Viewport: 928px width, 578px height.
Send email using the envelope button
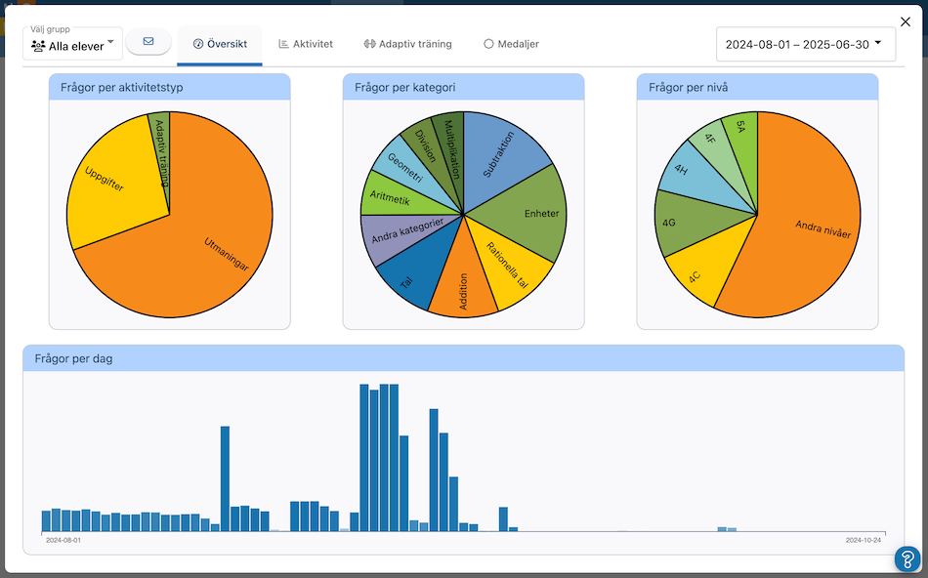point(148,41)
